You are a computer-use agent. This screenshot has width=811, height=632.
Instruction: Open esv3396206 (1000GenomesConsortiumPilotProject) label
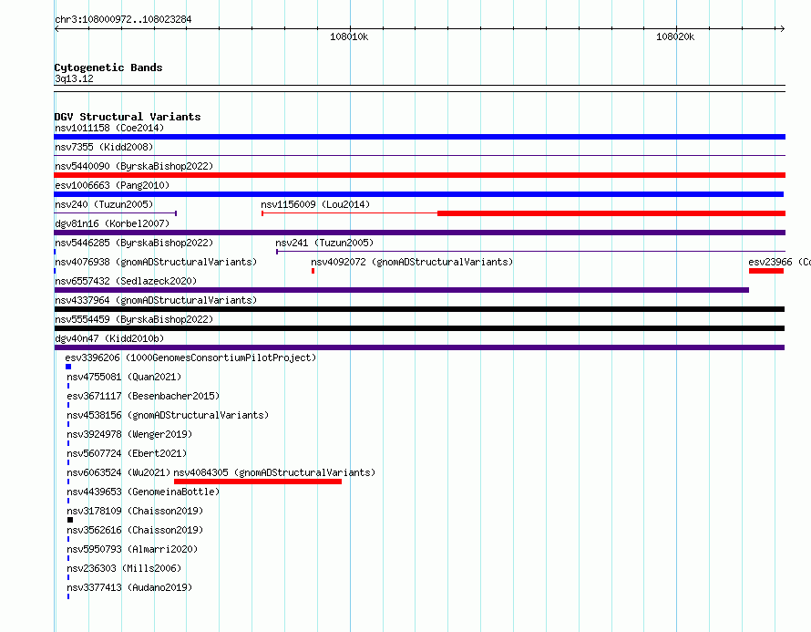tap(190, 357)
